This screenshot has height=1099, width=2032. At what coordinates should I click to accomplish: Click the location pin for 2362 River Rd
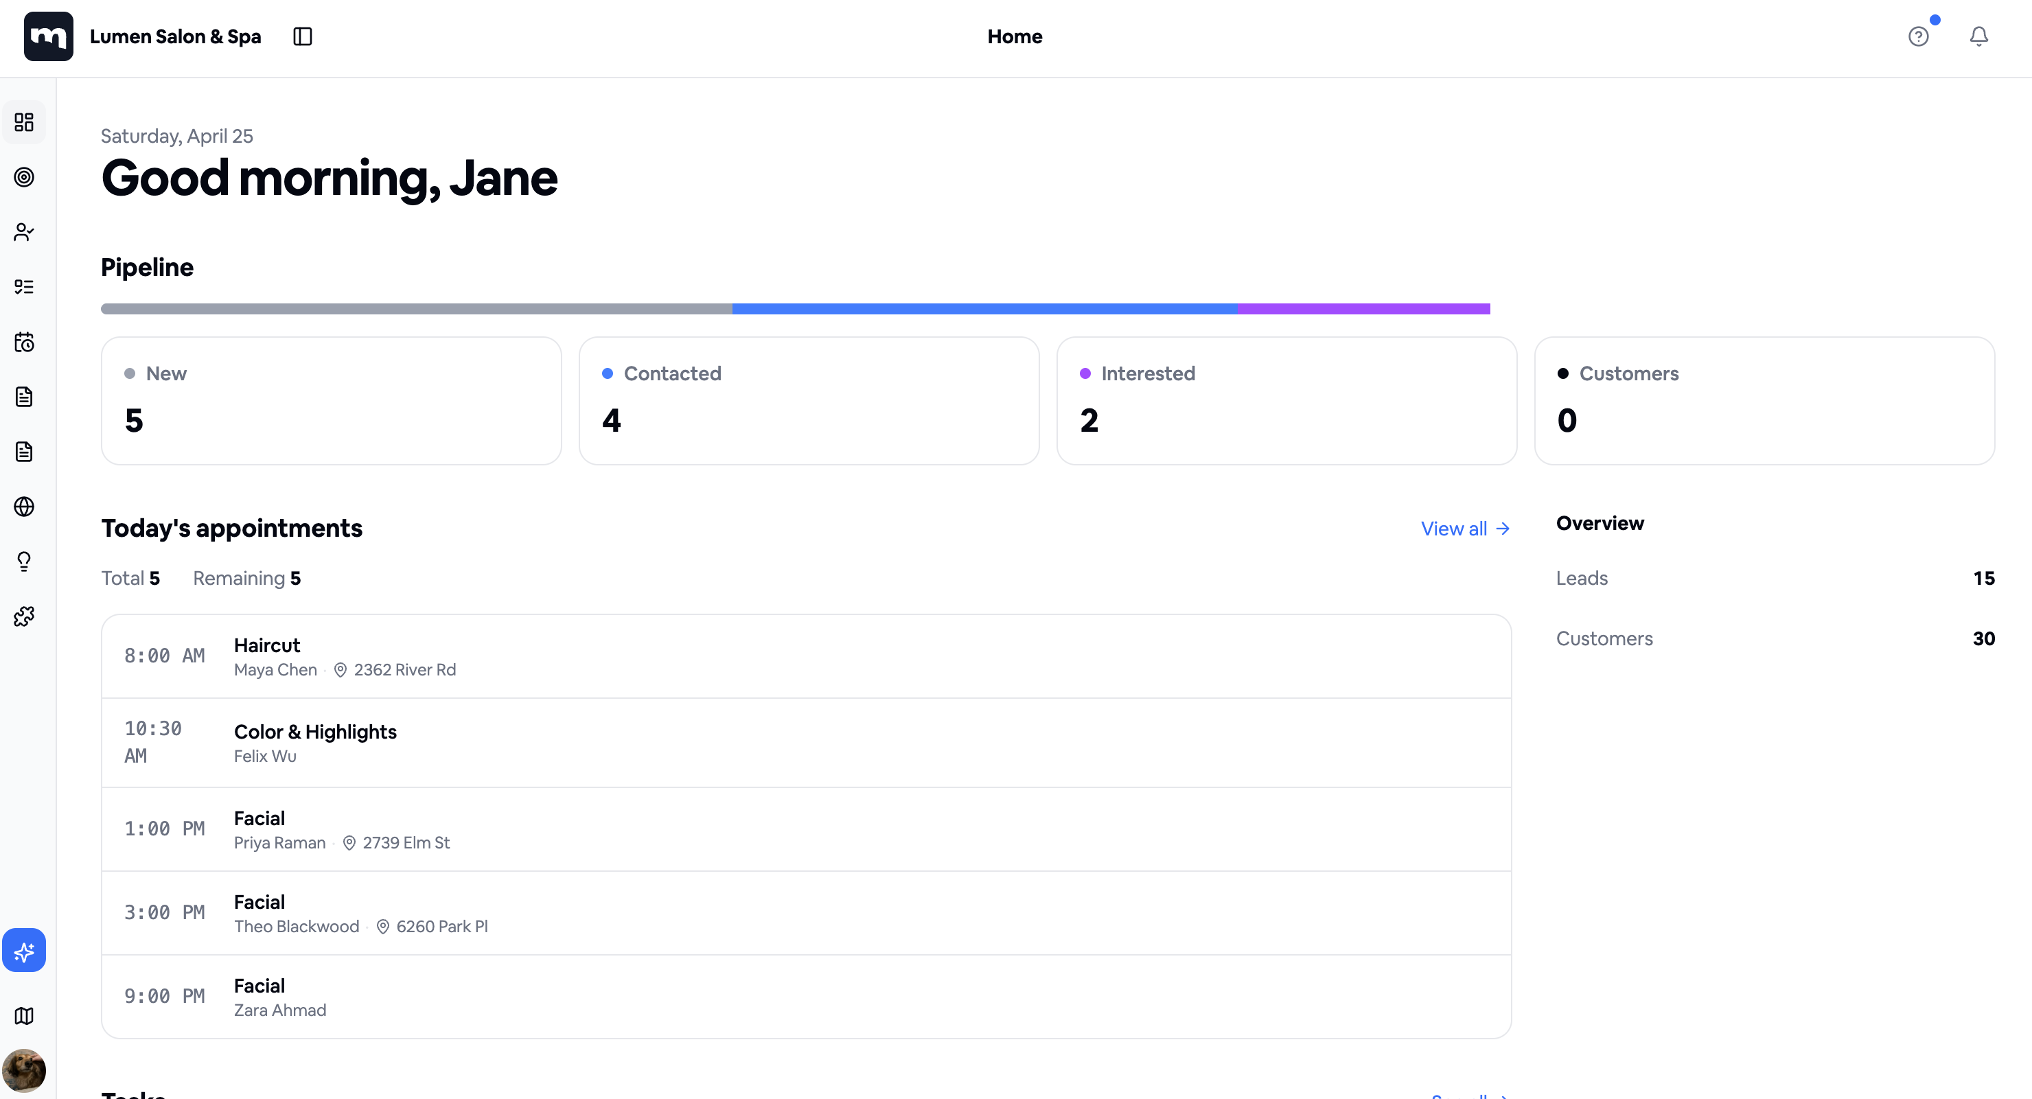[340, 670]
